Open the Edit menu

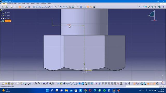23,4
